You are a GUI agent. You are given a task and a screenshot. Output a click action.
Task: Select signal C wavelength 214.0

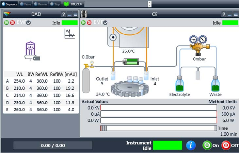(x=19, y=95)
